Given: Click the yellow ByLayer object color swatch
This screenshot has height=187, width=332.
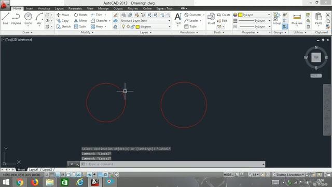Looking at the screenshot, I should point(240,15).
